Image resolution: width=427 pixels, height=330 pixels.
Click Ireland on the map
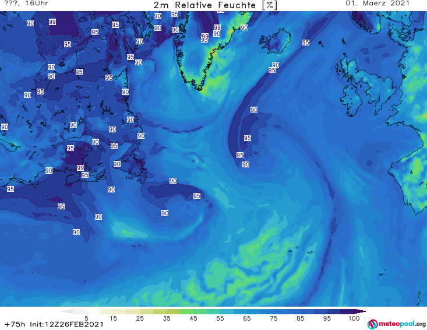(351, 100)
